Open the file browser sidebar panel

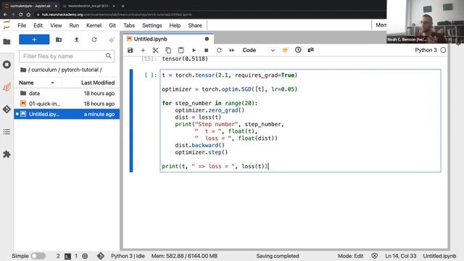[x=7, y=42]
